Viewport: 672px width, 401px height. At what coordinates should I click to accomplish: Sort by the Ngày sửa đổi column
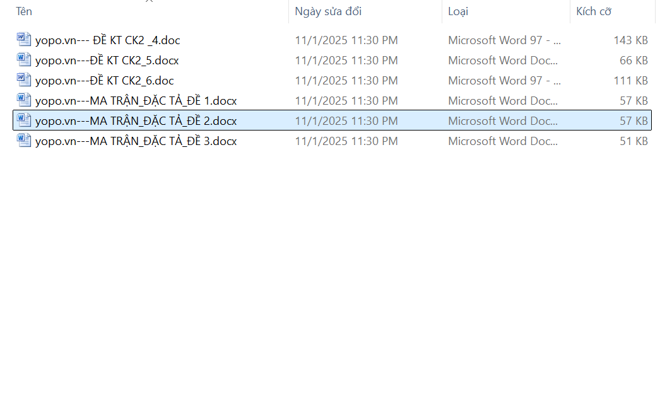328,11
